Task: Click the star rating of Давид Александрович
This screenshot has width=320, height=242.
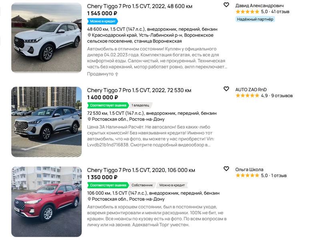Action: 247,12
